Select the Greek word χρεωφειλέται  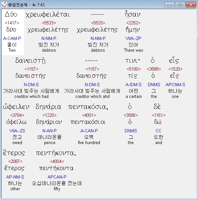point(48,15)
